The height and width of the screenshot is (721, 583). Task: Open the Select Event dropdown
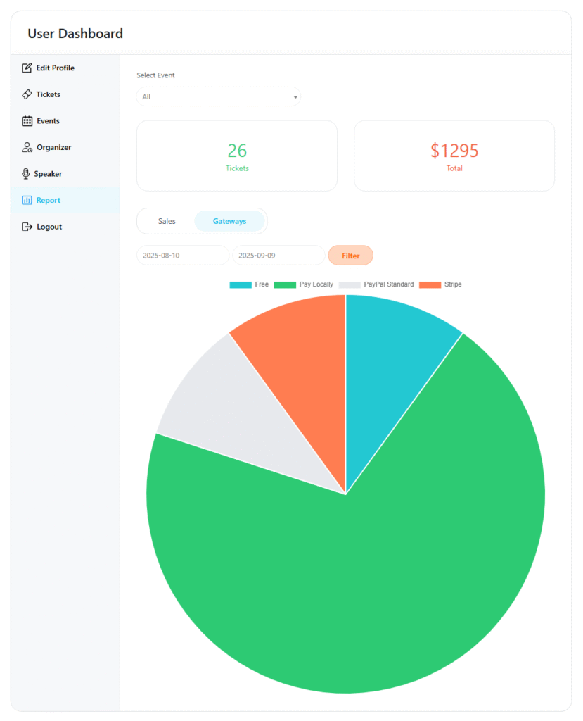218,96
